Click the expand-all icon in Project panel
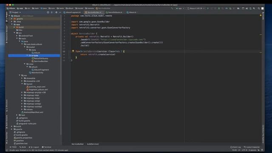Screen dimensions: 272x153 click(52, 12)
